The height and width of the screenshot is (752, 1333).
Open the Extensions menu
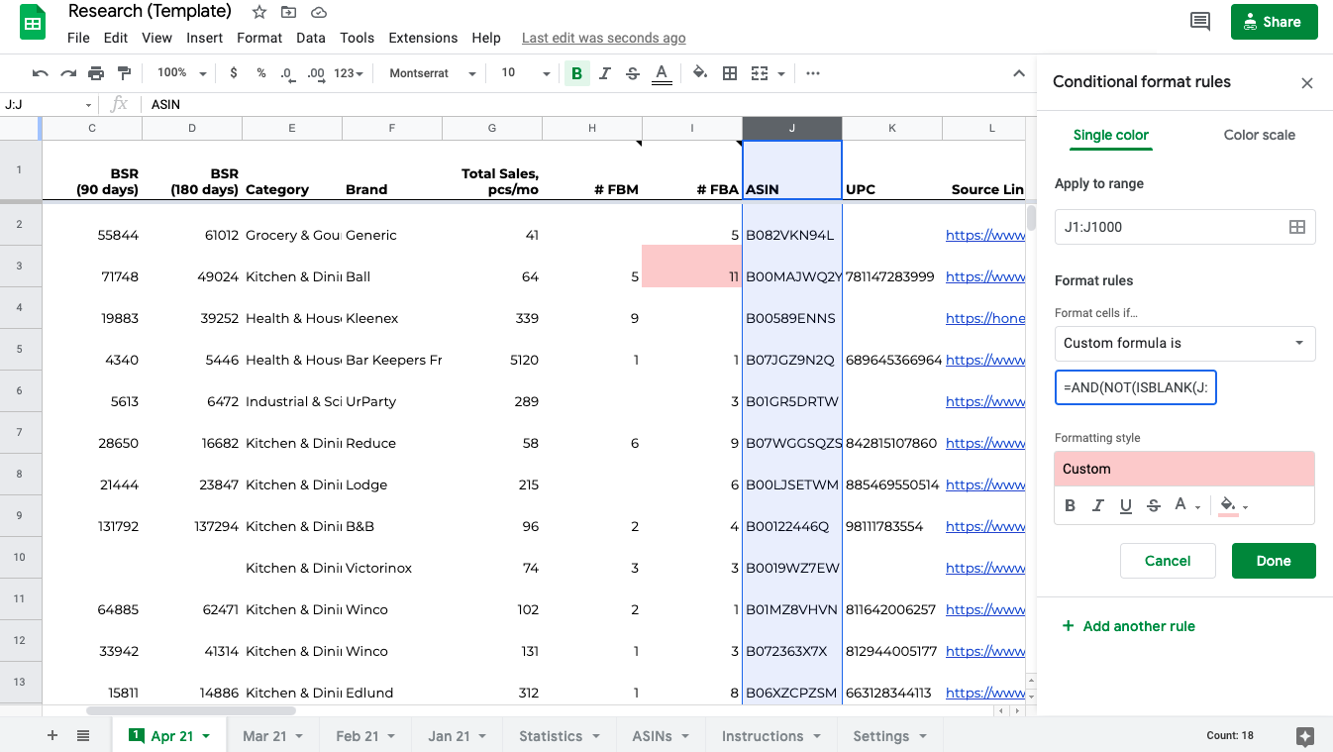423,38
